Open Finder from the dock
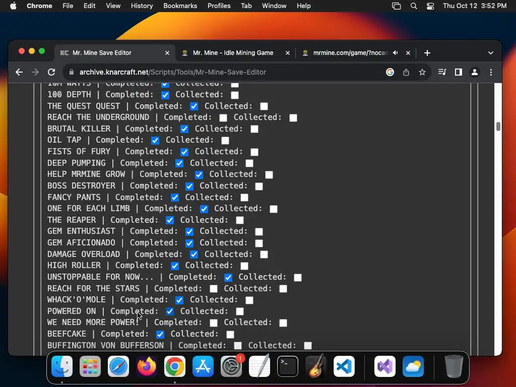This screenshot has height=387, width=516. tap(62, 366)
